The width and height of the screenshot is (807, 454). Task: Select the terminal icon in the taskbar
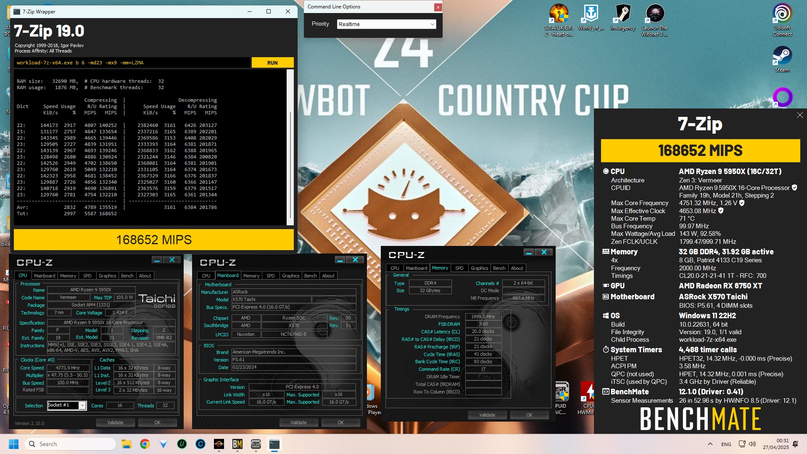click(274, 444)
